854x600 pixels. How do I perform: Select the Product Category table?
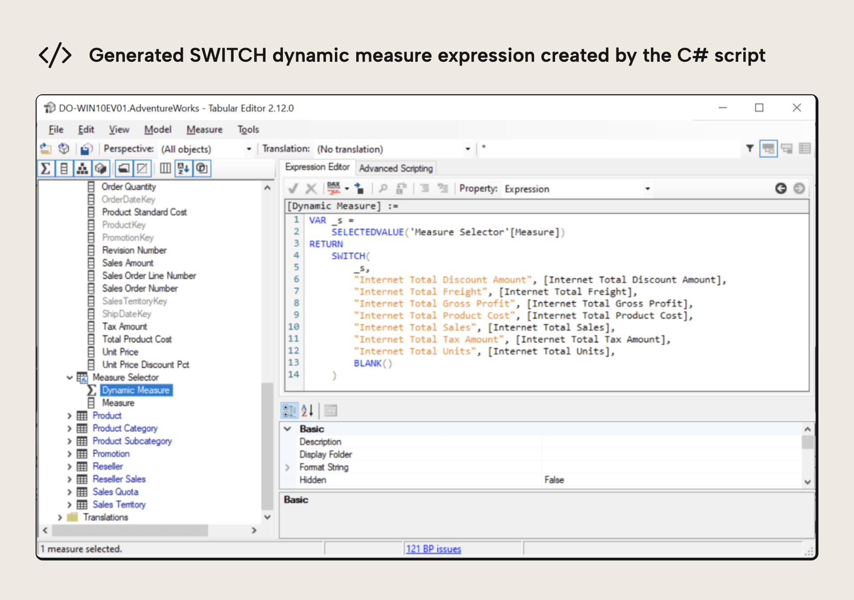125,428
